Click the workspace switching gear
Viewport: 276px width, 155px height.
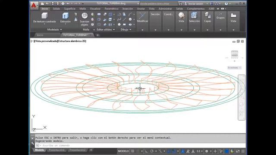207,151
